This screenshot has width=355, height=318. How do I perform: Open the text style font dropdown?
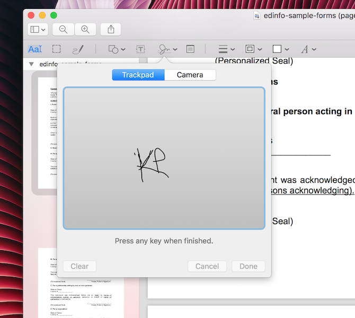coord(308,49)
